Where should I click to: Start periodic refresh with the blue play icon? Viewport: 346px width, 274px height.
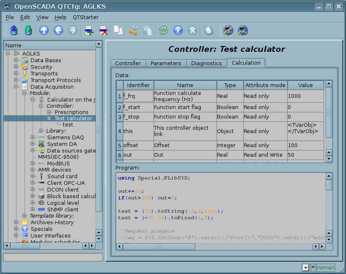pos(178,30)
